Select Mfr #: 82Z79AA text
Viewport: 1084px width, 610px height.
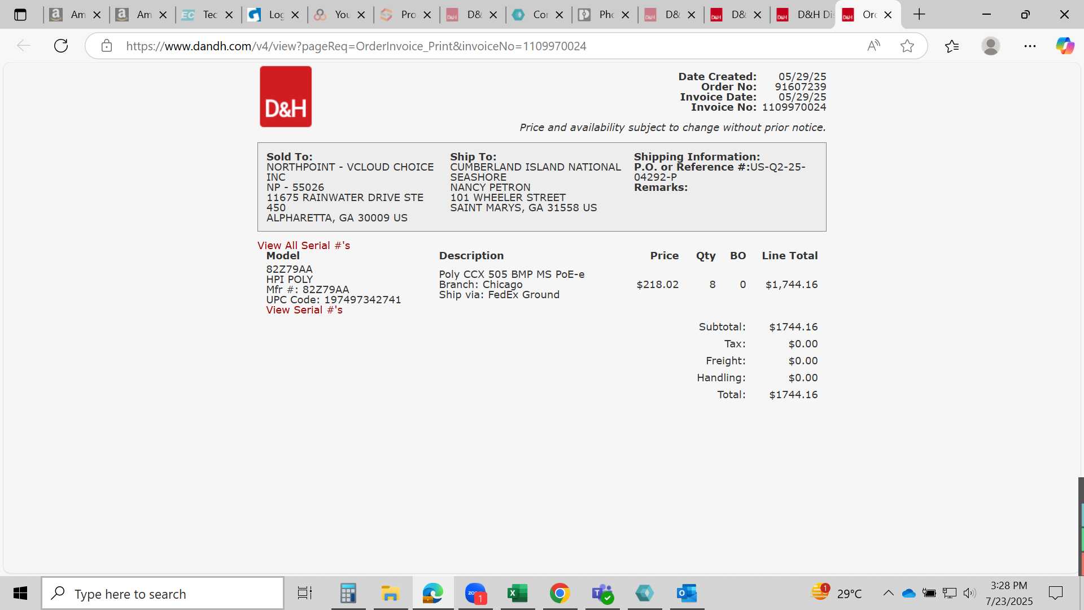pos(308,290)
